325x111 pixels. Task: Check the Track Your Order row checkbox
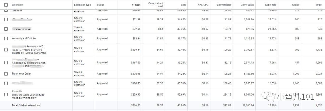[6, 74]
